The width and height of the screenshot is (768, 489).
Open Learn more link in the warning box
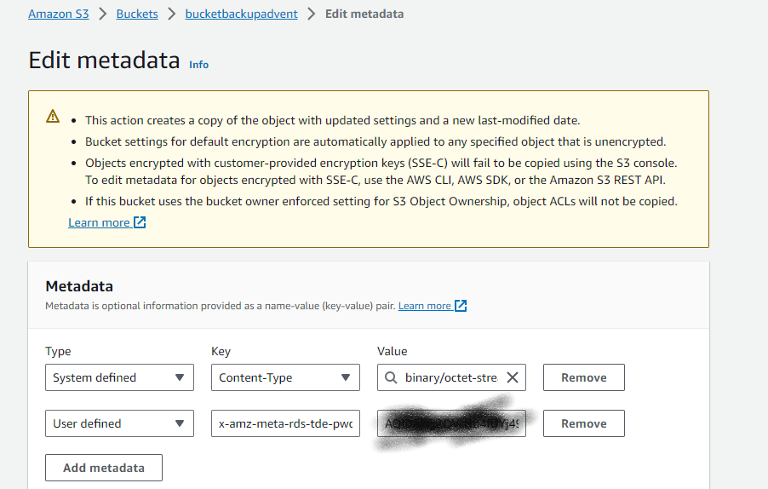tap(99, 222)
